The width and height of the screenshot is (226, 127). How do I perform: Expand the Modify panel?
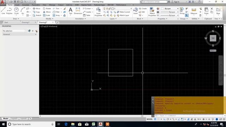pyautogui.click(x=49, y=19)
